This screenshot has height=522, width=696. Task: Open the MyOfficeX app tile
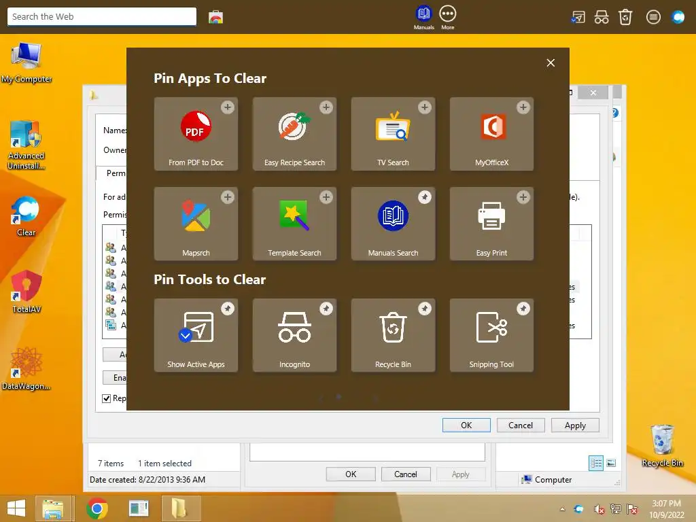click(491, 134)
